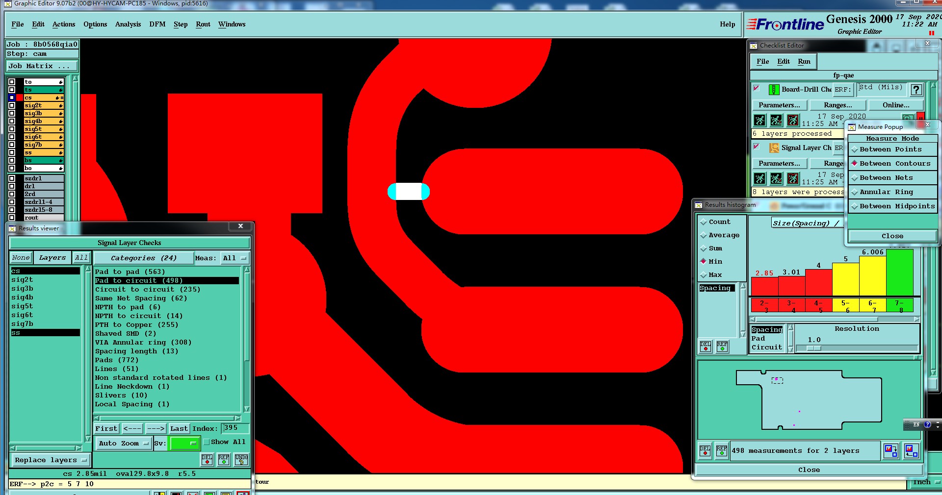Select Max statistic in histogram

click(711, 275)
